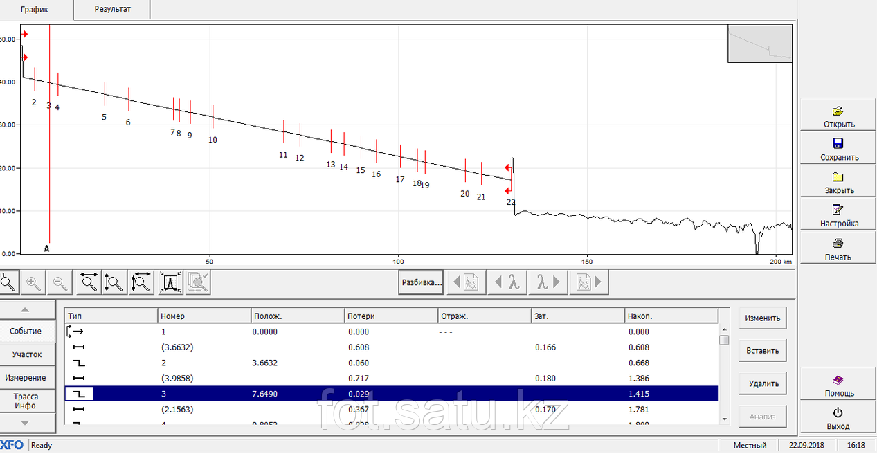Switch to the Результат tab
This screenshot has height=472, width=886.
[x=112, y=10]
